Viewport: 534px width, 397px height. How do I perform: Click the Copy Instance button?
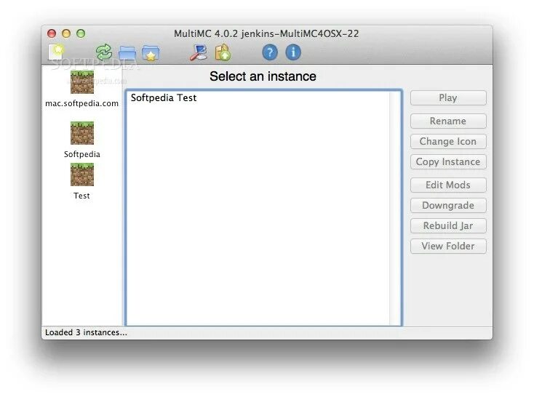click(x=448, y=161)
